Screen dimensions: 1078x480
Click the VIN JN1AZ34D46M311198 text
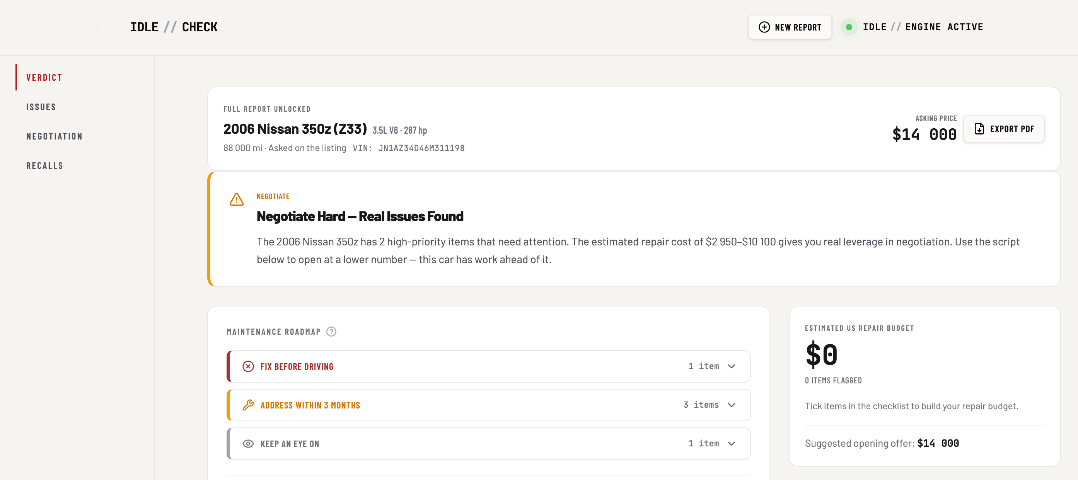(408, 148)
